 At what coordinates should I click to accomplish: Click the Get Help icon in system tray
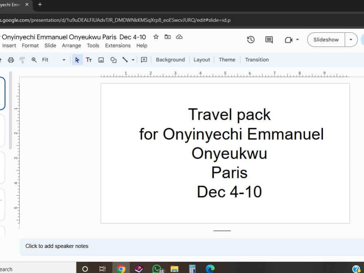[356, 269]
